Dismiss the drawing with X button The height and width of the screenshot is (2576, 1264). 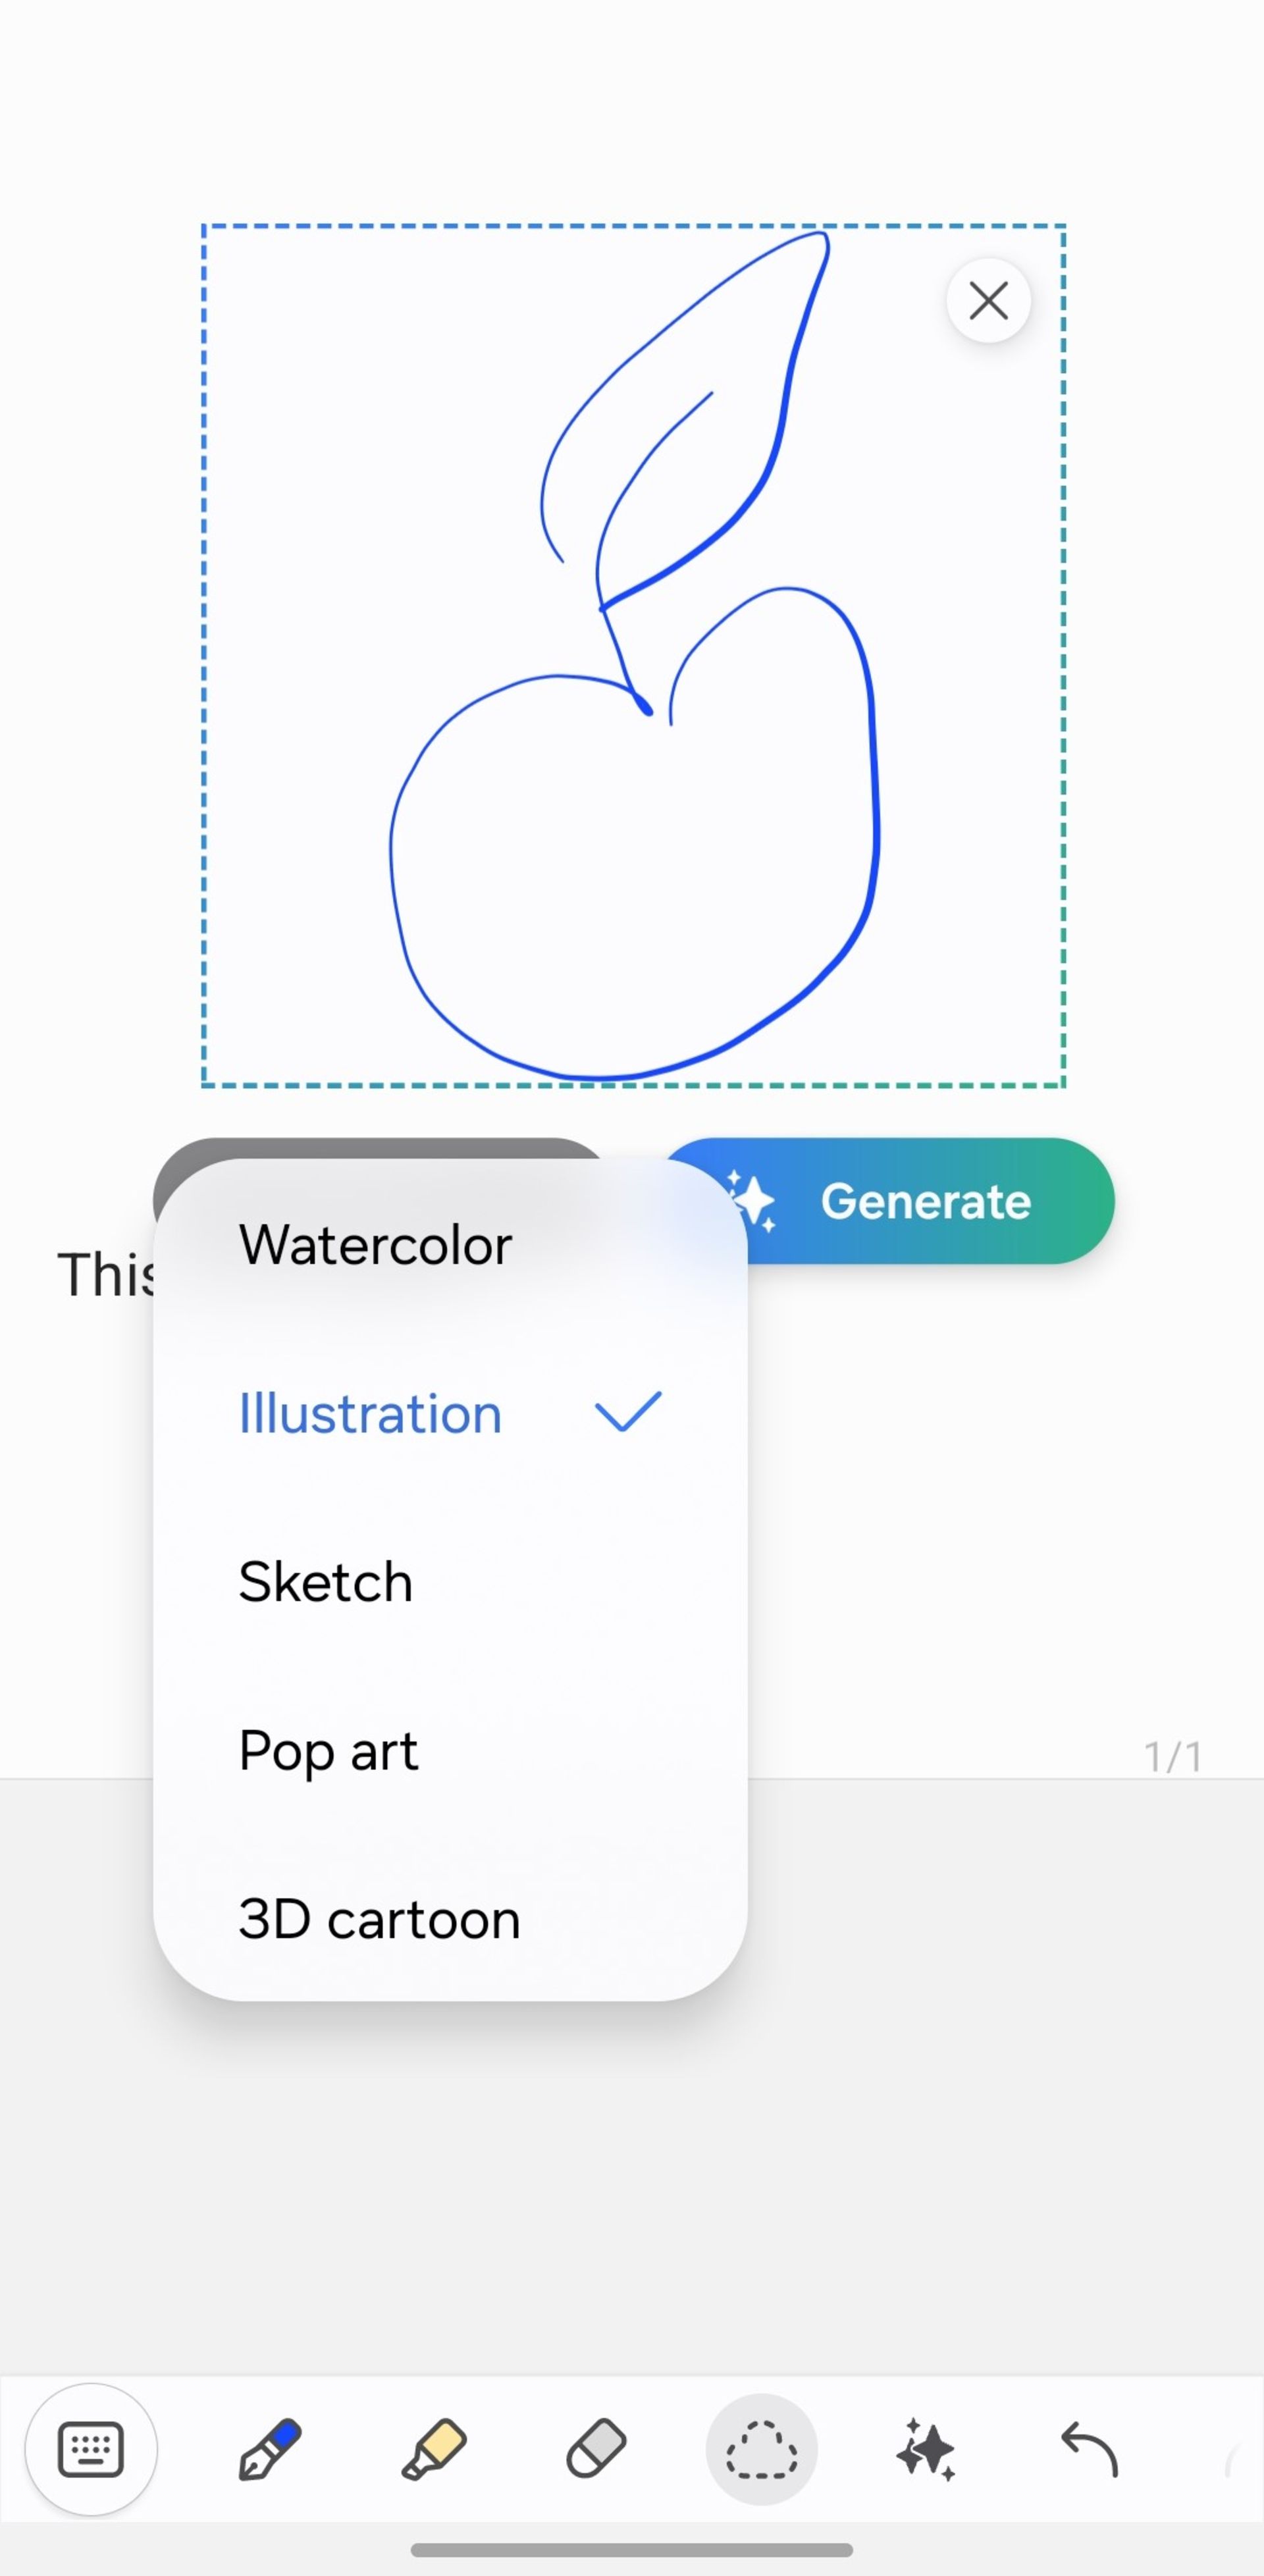point(988,301)
